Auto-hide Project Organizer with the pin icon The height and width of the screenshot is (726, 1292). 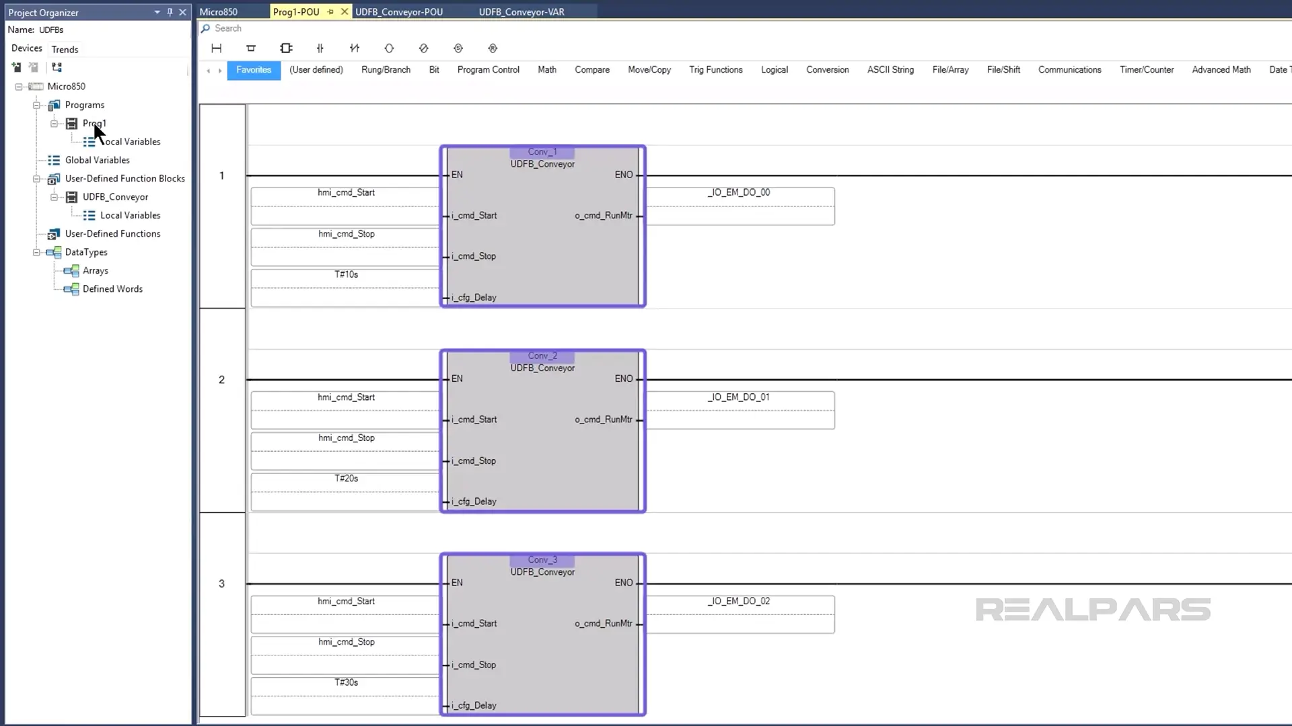pyautogui.click(x=170, y=12)
